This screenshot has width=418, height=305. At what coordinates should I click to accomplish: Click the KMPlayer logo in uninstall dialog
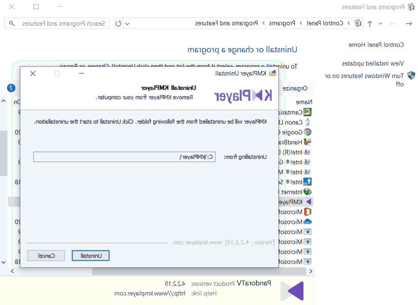coord(243,96)
